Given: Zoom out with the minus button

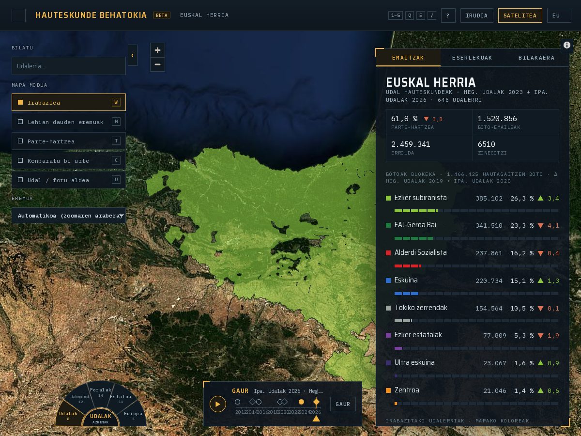Looking at the screenshot, I should click(157, 64).
